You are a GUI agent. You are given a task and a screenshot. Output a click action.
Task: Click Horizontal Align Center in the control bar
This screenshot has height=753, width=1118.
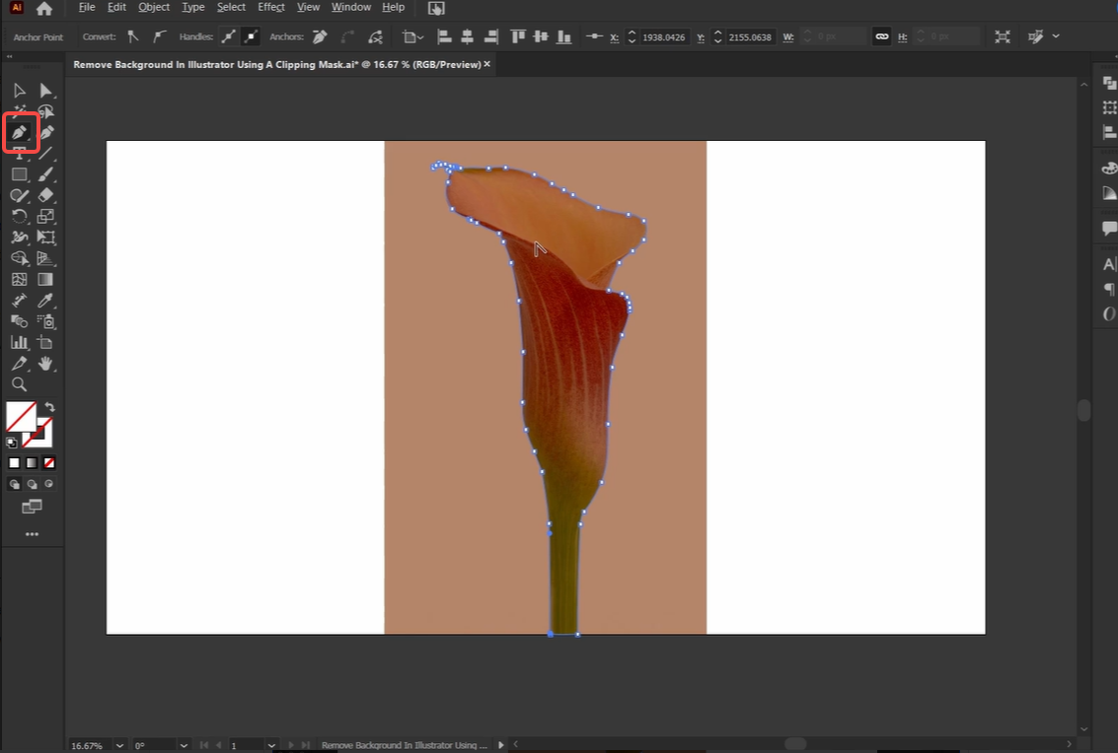(466, 36)
